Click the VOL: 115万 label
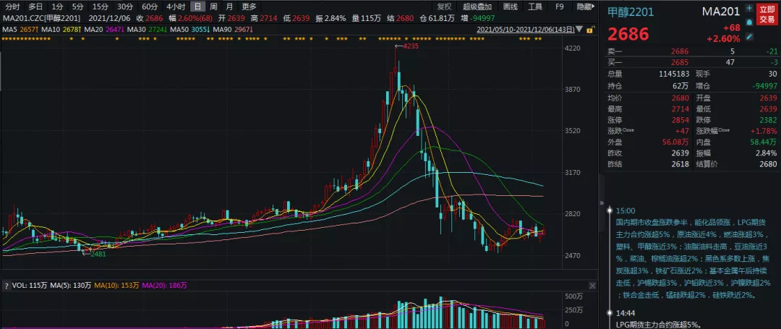 coord(28,286)
